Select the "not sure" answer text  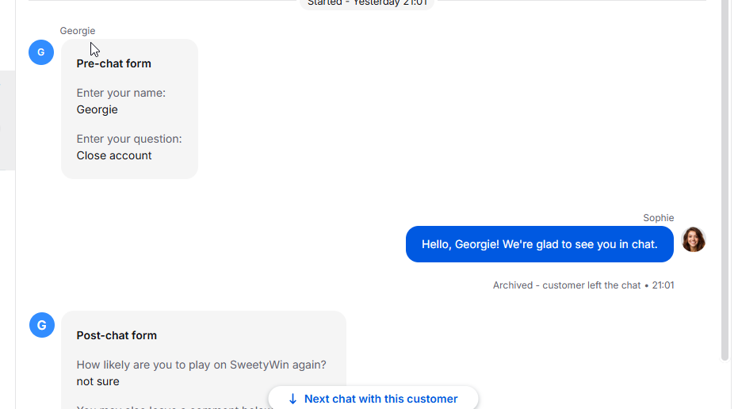[98, 381]
